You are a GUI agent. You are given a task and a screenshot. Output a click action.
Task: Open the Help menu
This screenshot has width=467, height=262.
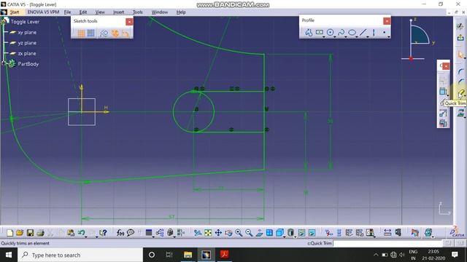[x=181, y=12]
